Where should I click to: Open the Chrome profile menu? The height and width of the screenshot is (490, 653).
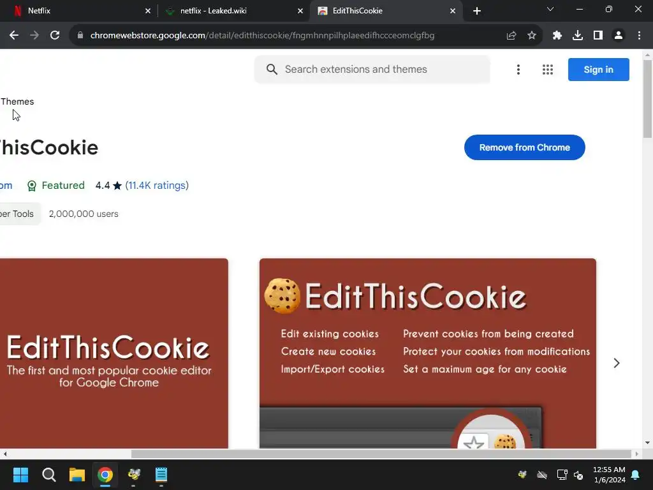[618, 36]
